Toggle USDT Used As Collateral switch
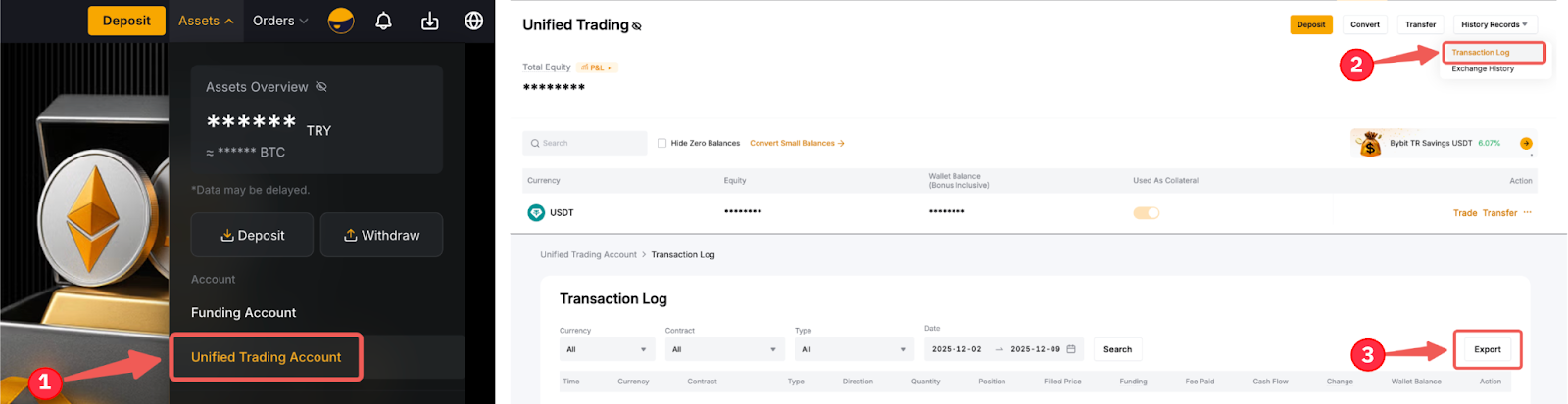Image resolution: width=1568 pixels, height=404 pixels. (1146, 212)
